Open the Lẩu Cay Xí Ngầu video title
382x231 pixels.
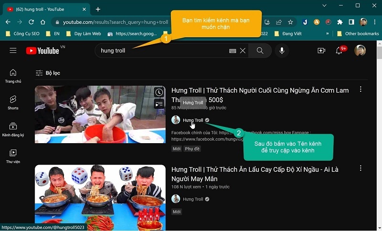pyautogui.click(x=255, y=174)
